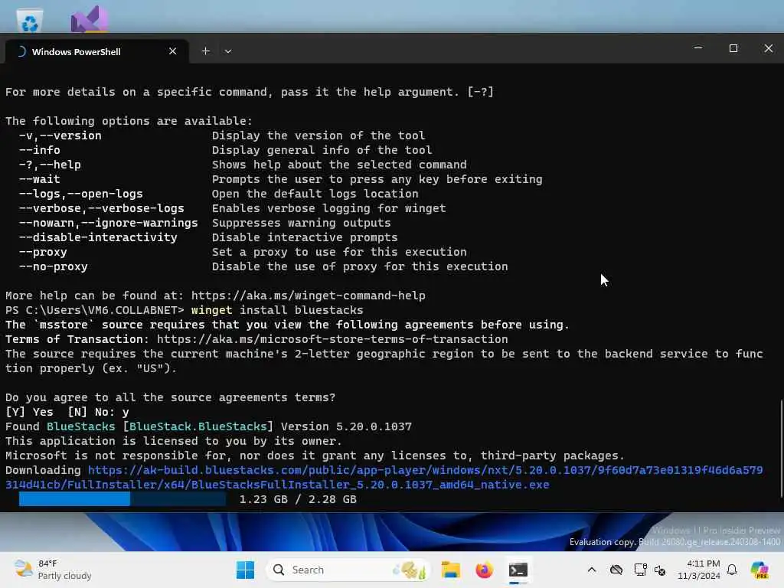Click the '--no-proxy' option text

coord(54,266)
